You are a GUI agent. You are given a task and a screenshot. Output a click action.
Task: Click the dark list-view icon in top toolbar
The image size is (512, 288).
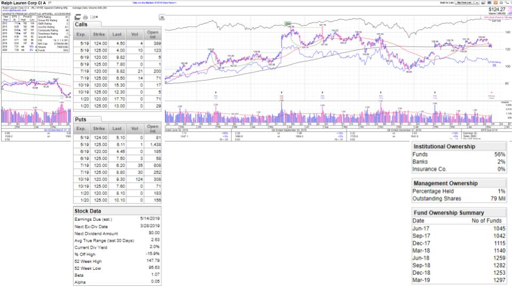490,3
